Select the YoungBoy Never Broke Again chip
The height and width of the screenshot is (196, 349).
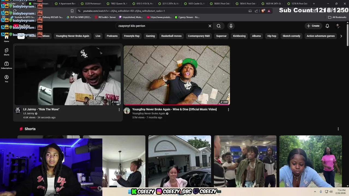point(73,36)
